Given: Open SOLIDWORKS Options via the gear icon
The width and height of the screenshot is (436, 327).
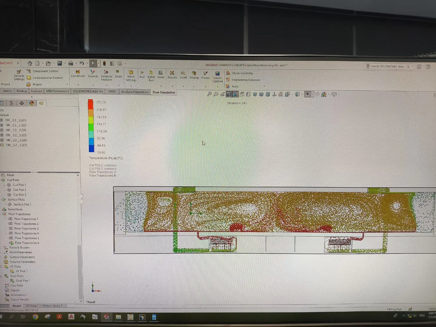Looking at the screenshot, I should 120,64.
